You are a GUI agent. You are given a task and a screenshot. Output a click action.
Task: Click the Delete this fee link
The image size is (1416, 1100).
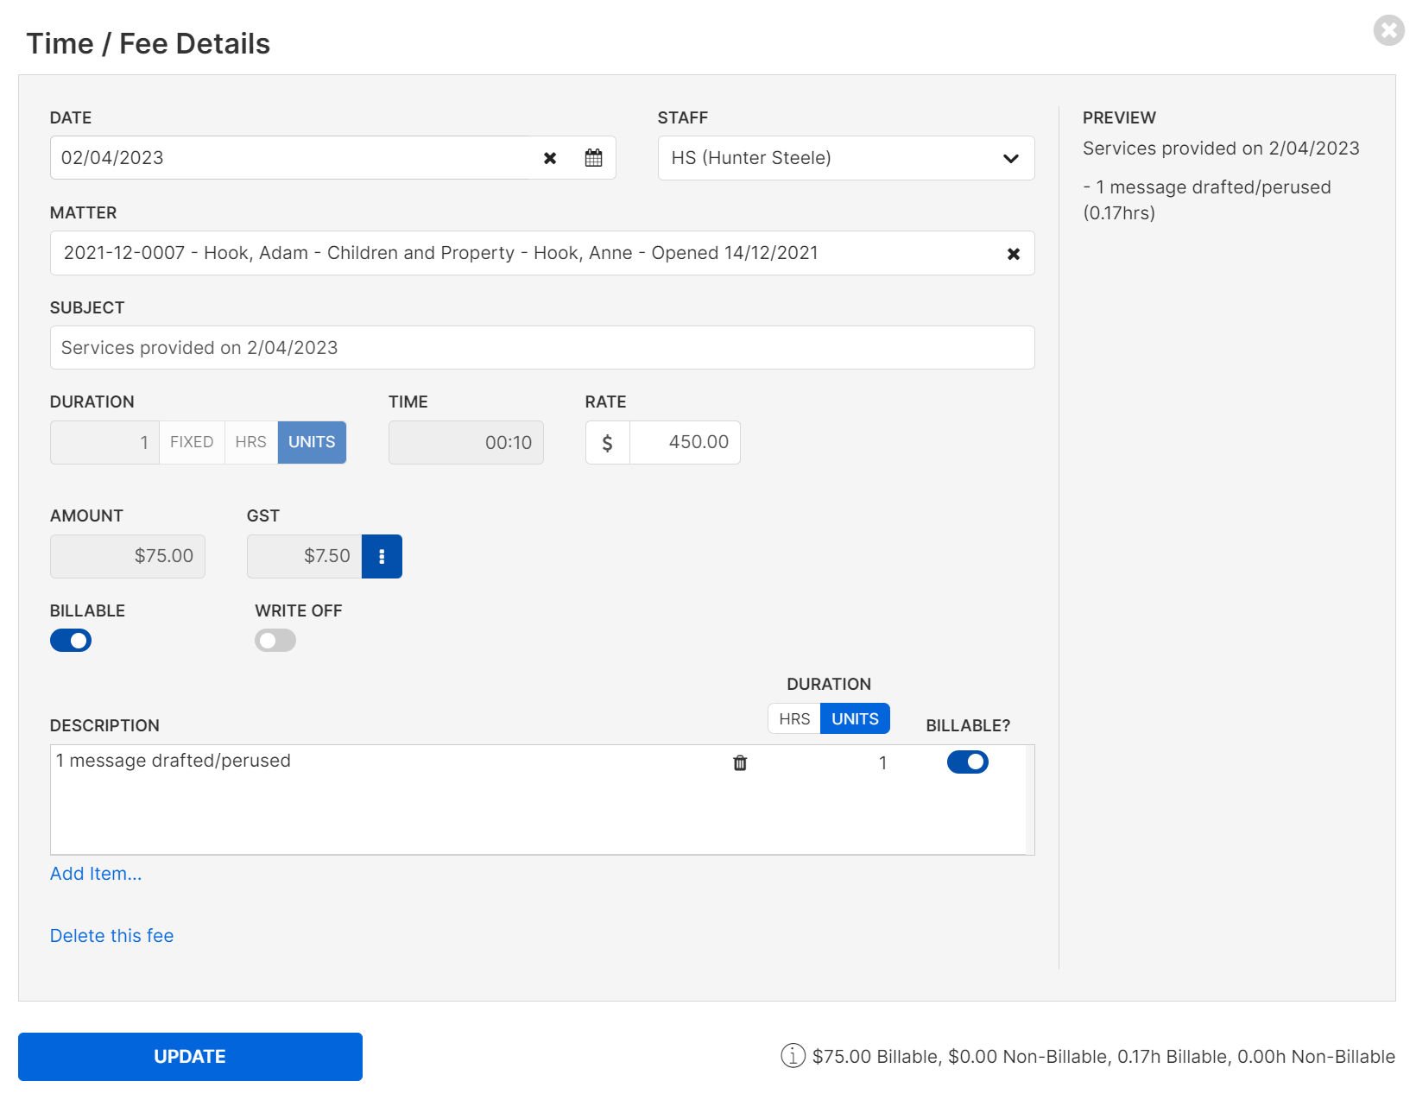[112, 936]
